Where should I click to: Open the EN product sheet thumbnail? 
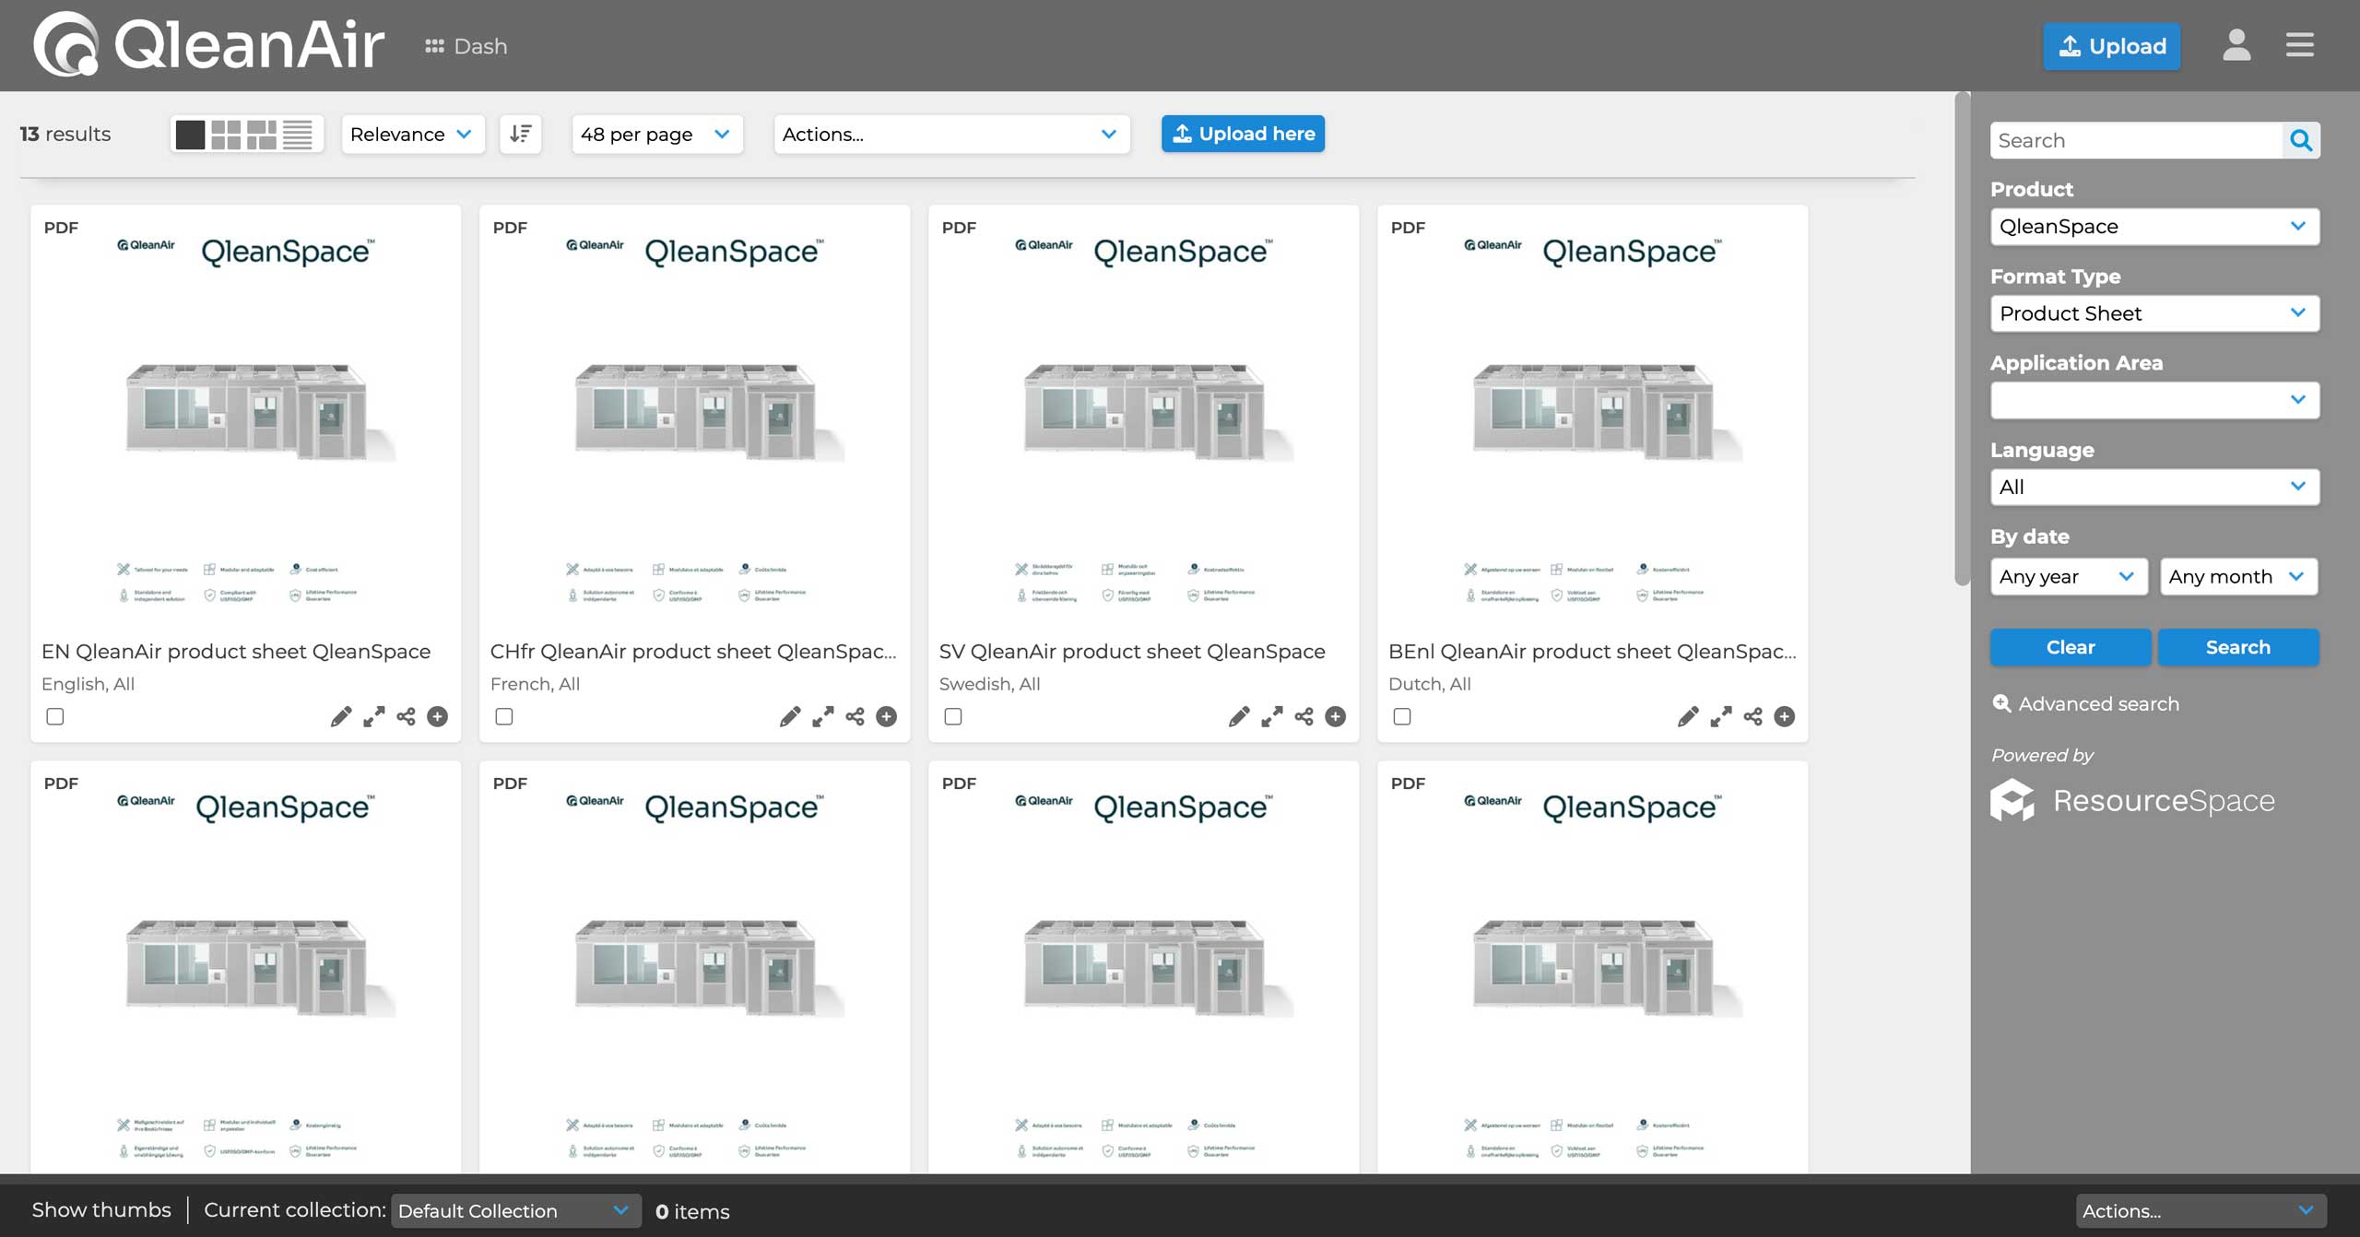[x=246, y=419]
